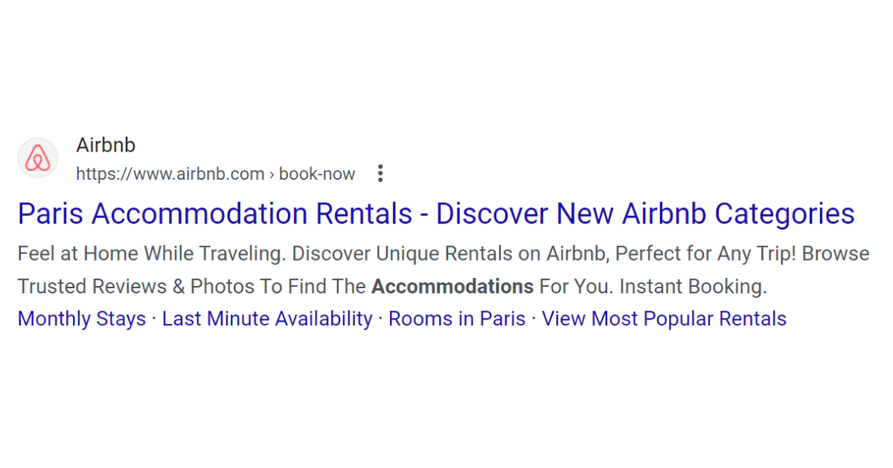Screen dimensions: 893x468
Task: Click the Airbnb logo favicon
Action: coord(37,158)
